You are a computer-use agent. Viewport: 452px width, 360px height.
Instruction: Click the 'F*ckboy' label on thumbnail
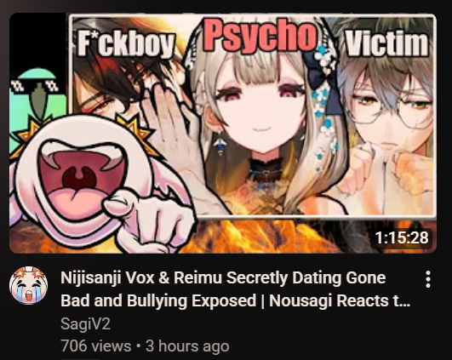coord(126,44)
